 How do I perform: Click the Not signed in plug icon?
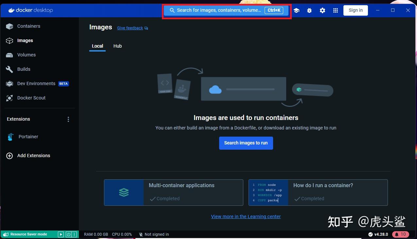pos(141,234)
